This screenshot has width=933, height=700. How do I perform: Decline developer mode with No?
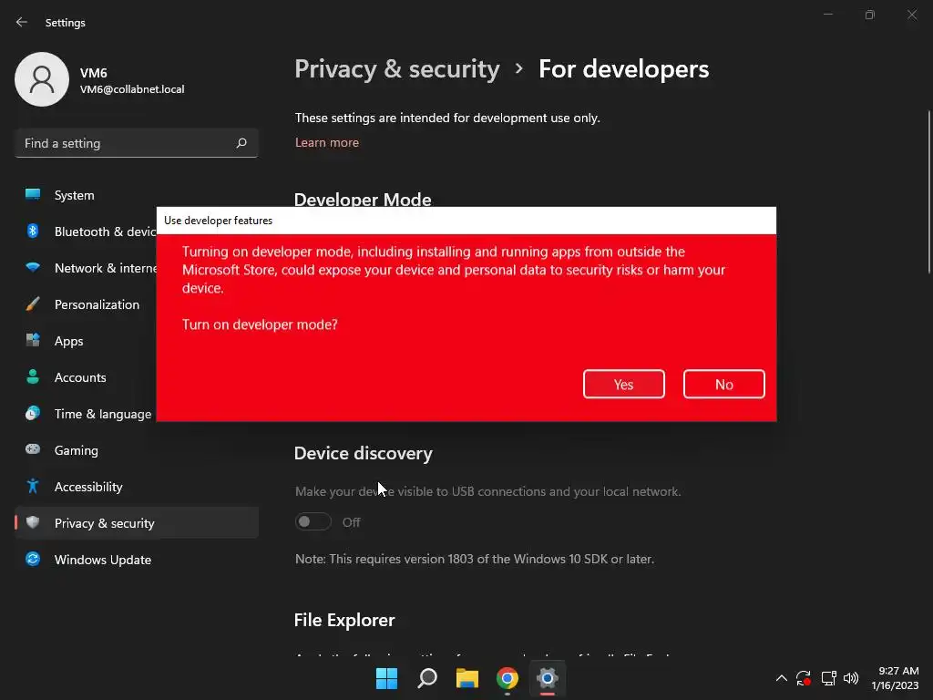click(724, 384)
